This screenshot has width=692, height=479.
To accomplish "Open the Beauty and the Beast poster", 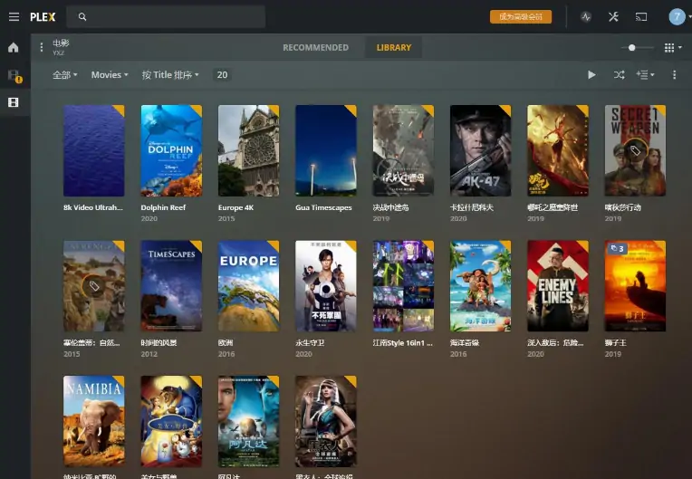I will click(x=171, y=421).
